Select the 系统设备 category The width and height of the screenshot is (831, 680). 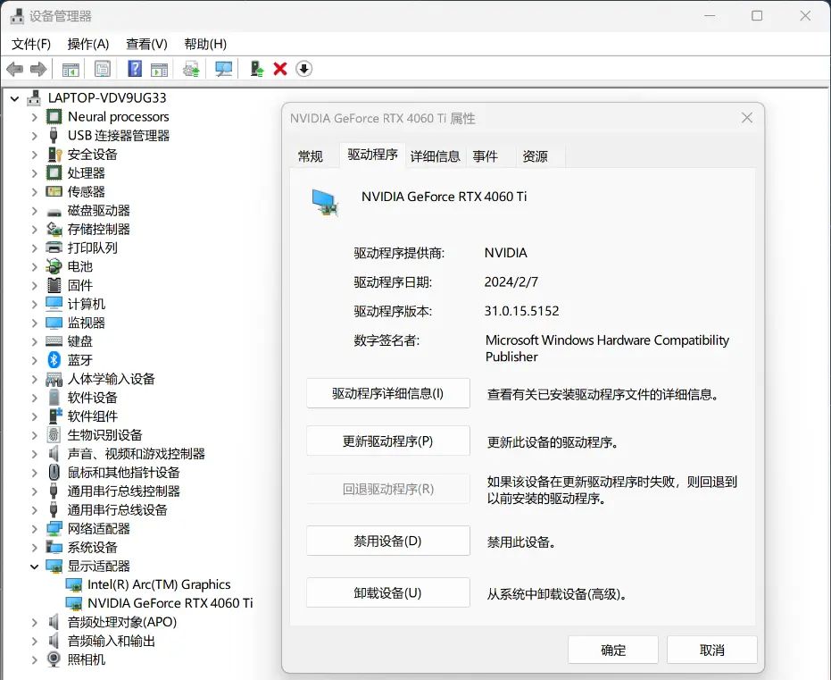point(92,548)
